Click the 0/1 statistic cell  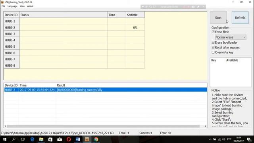click(135, 27)
